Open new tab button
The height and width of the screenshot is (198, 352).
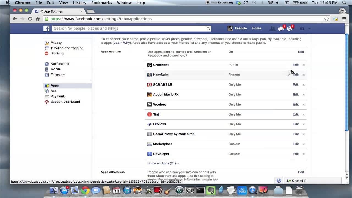90,12
